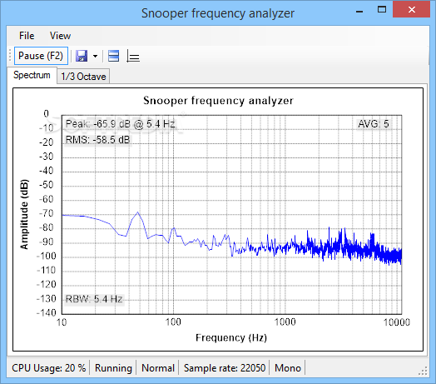Click the Normal status entry

[158, 368]
